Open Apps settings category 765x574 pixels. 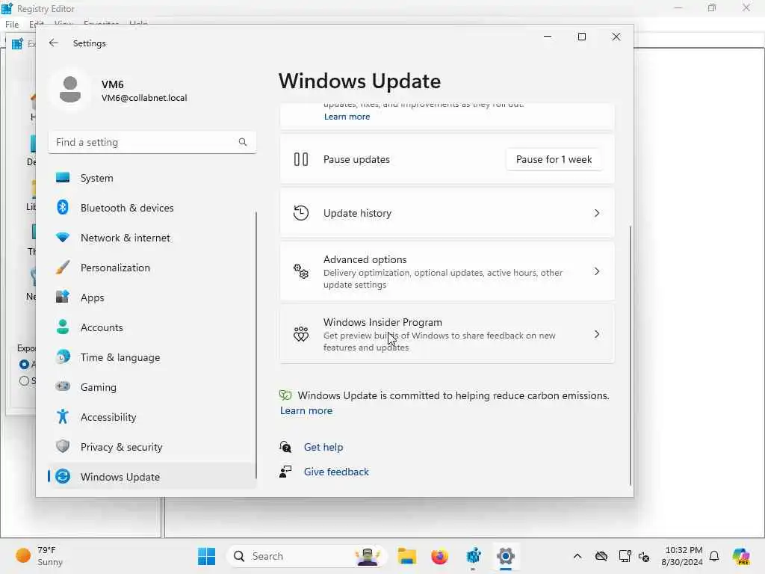click(152, 297)
